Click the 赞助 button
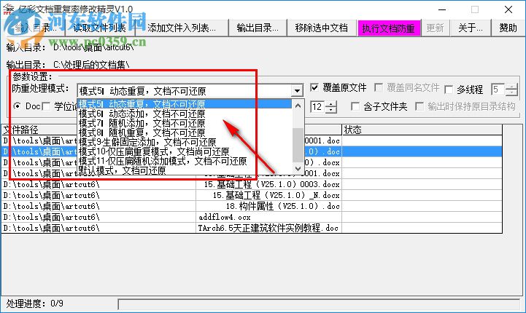This screenshot has height=313, width=526. [508, 28]
